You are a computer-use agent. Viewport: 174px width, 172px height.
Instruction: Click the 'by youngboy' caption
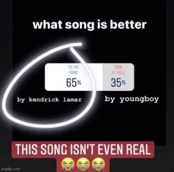pyautogui.click(x=132, y=99)
